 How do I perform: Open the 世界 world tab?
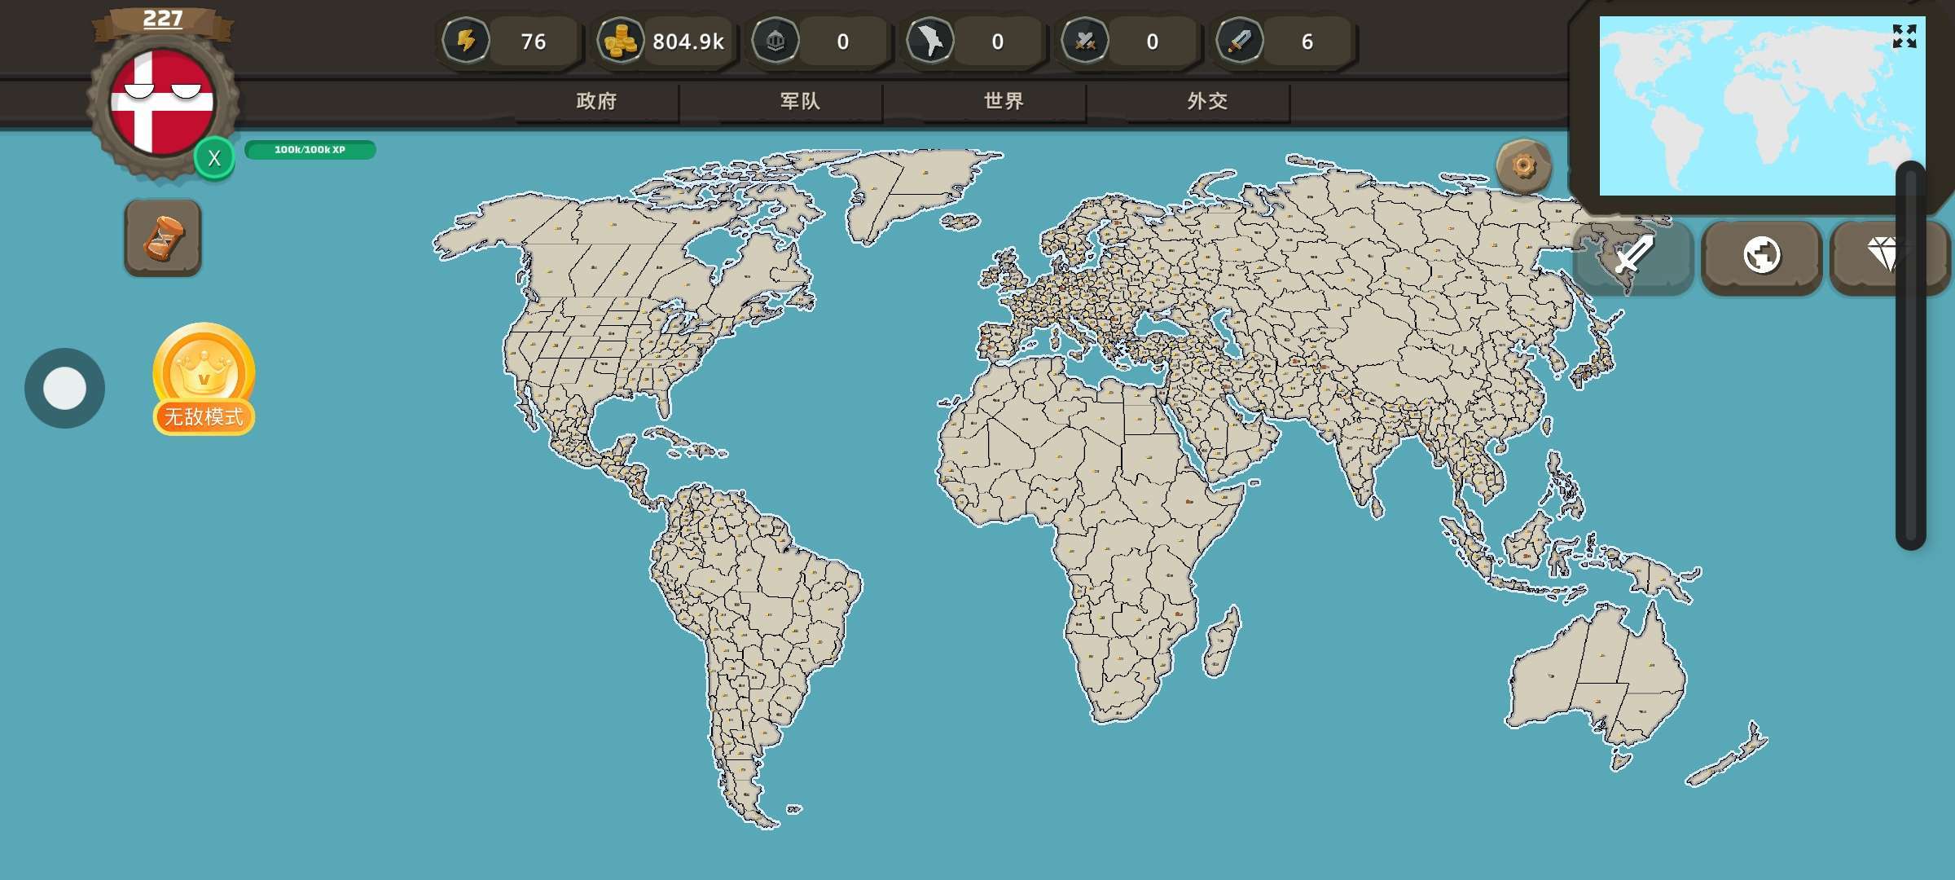[1004, 101]
